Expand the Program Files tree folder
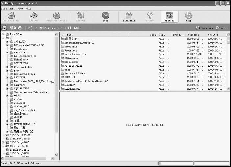Viewport: 231px width, 167px height. coord(7,67)
